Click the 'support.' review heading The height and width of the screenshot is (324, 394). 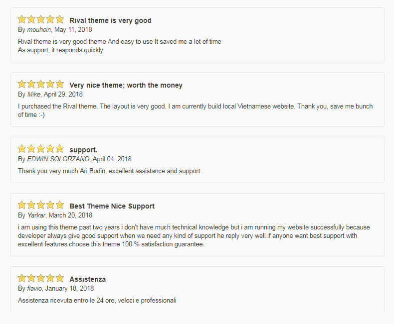pos(83,150)
